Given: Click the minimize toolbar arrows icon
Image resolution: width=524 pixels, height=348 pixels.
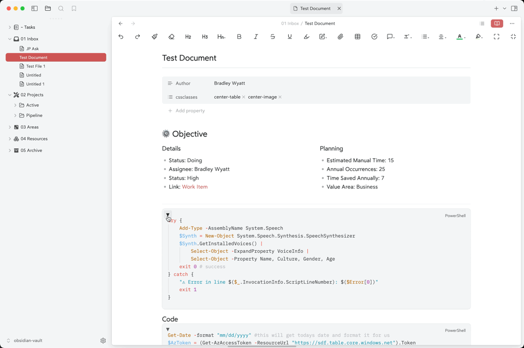Looking at the screenshot, I should click(513, 37).
